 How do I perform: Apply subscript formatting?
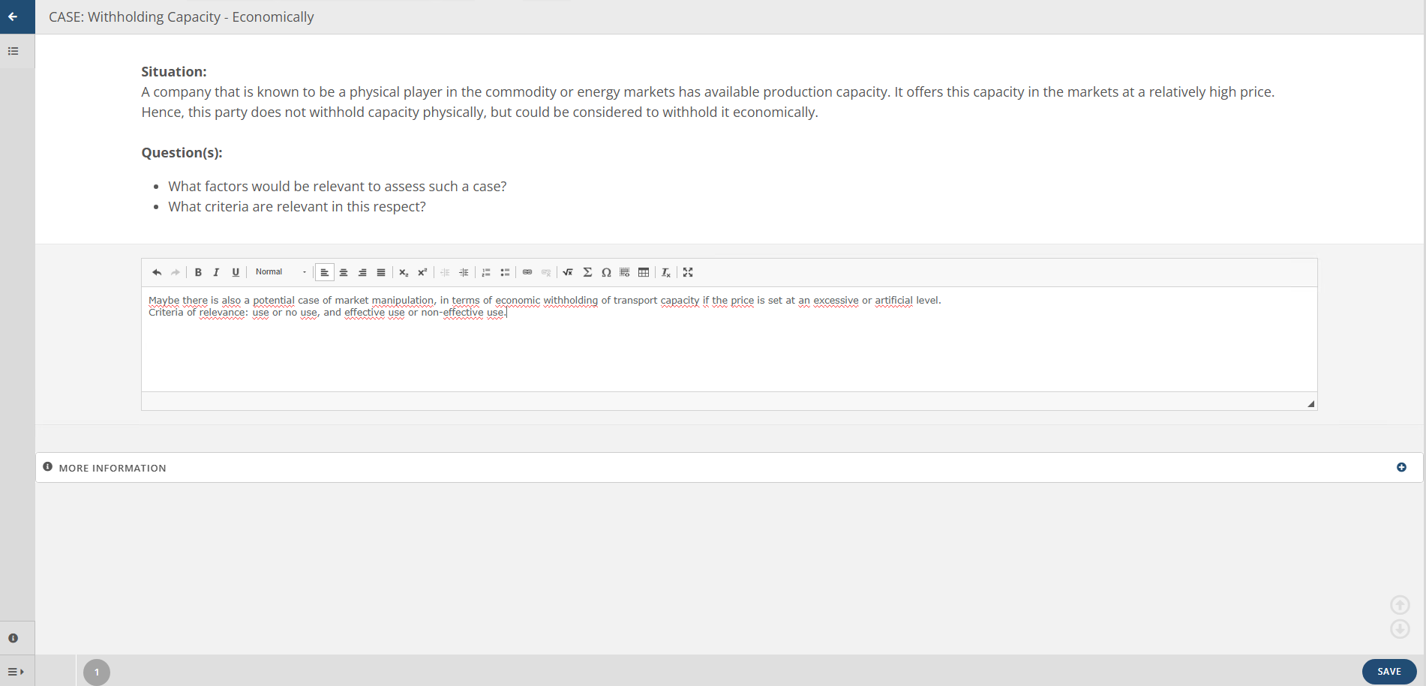coord(404,272)
